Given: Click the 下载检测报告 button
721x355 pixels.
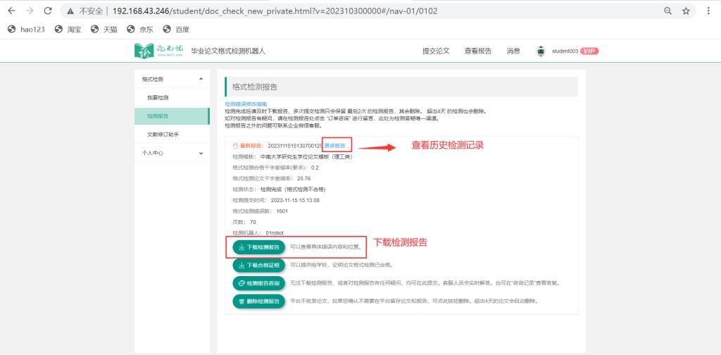Looking at the screenshot, I should [258, 247].
